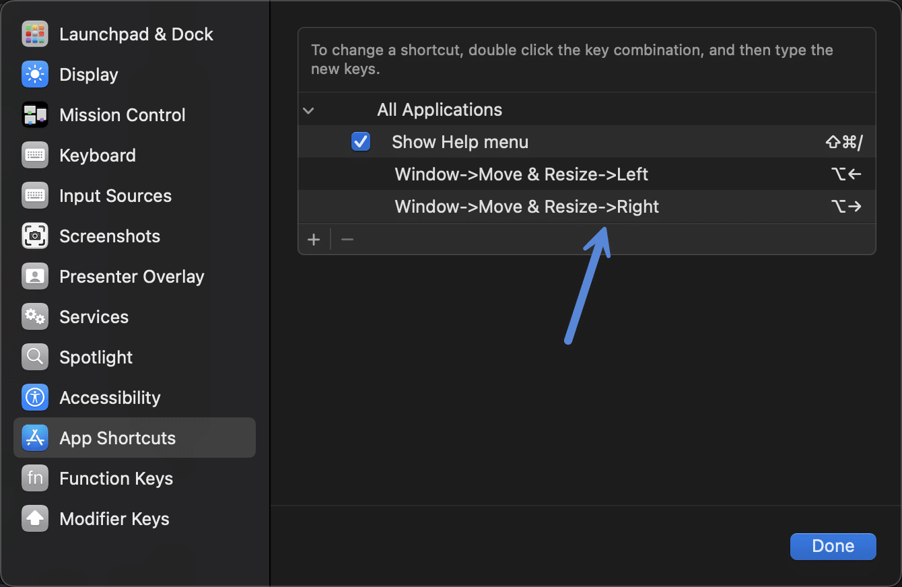This screenshot has height=587, width=902.
Task: Open the Input Sources section
Action: (115, 195)
